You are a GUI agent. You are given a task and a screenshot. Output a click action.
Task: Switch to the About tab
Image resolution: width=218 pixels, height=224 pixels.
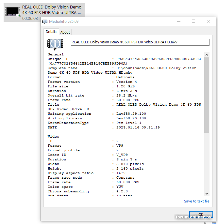pos(65,32)
